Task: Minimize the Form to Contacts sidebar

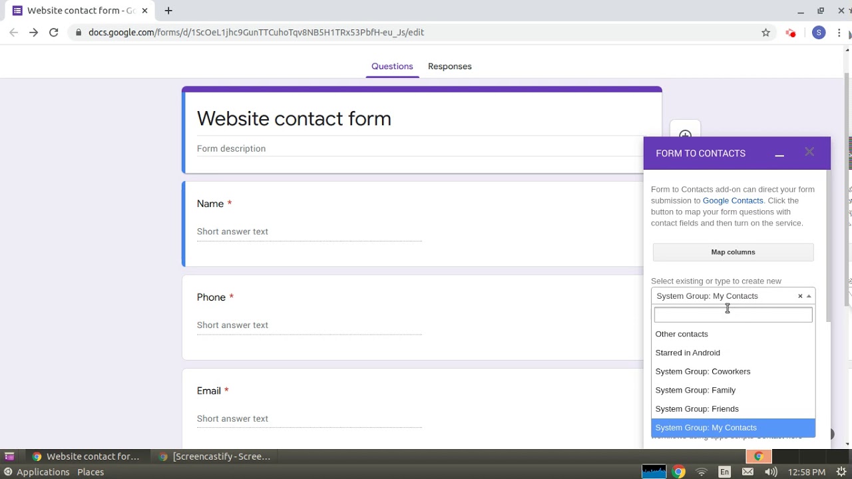Action: pos(779,154)
